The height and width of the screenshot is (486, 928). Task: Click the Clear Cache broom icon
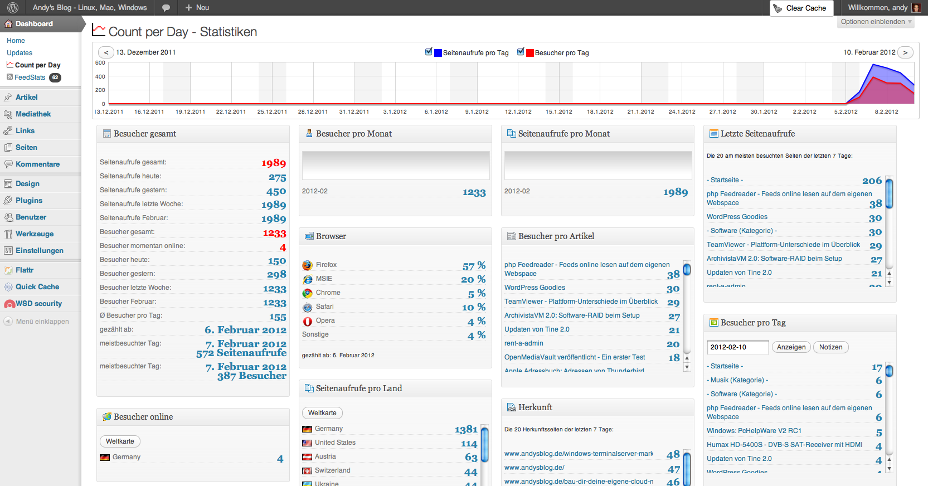pyautogui.click(x=778, y=8)
